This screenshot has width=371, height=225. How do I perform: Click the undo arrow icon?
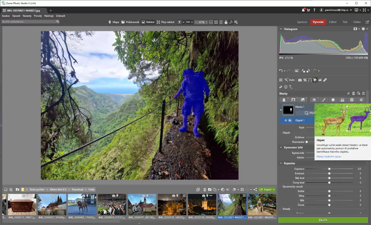281,71
